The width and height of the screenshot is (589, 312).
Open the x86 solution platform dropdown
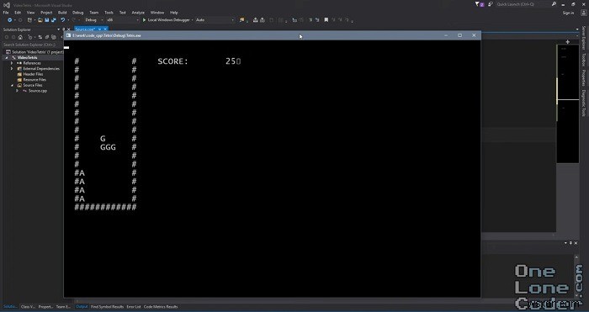point(122,20)
